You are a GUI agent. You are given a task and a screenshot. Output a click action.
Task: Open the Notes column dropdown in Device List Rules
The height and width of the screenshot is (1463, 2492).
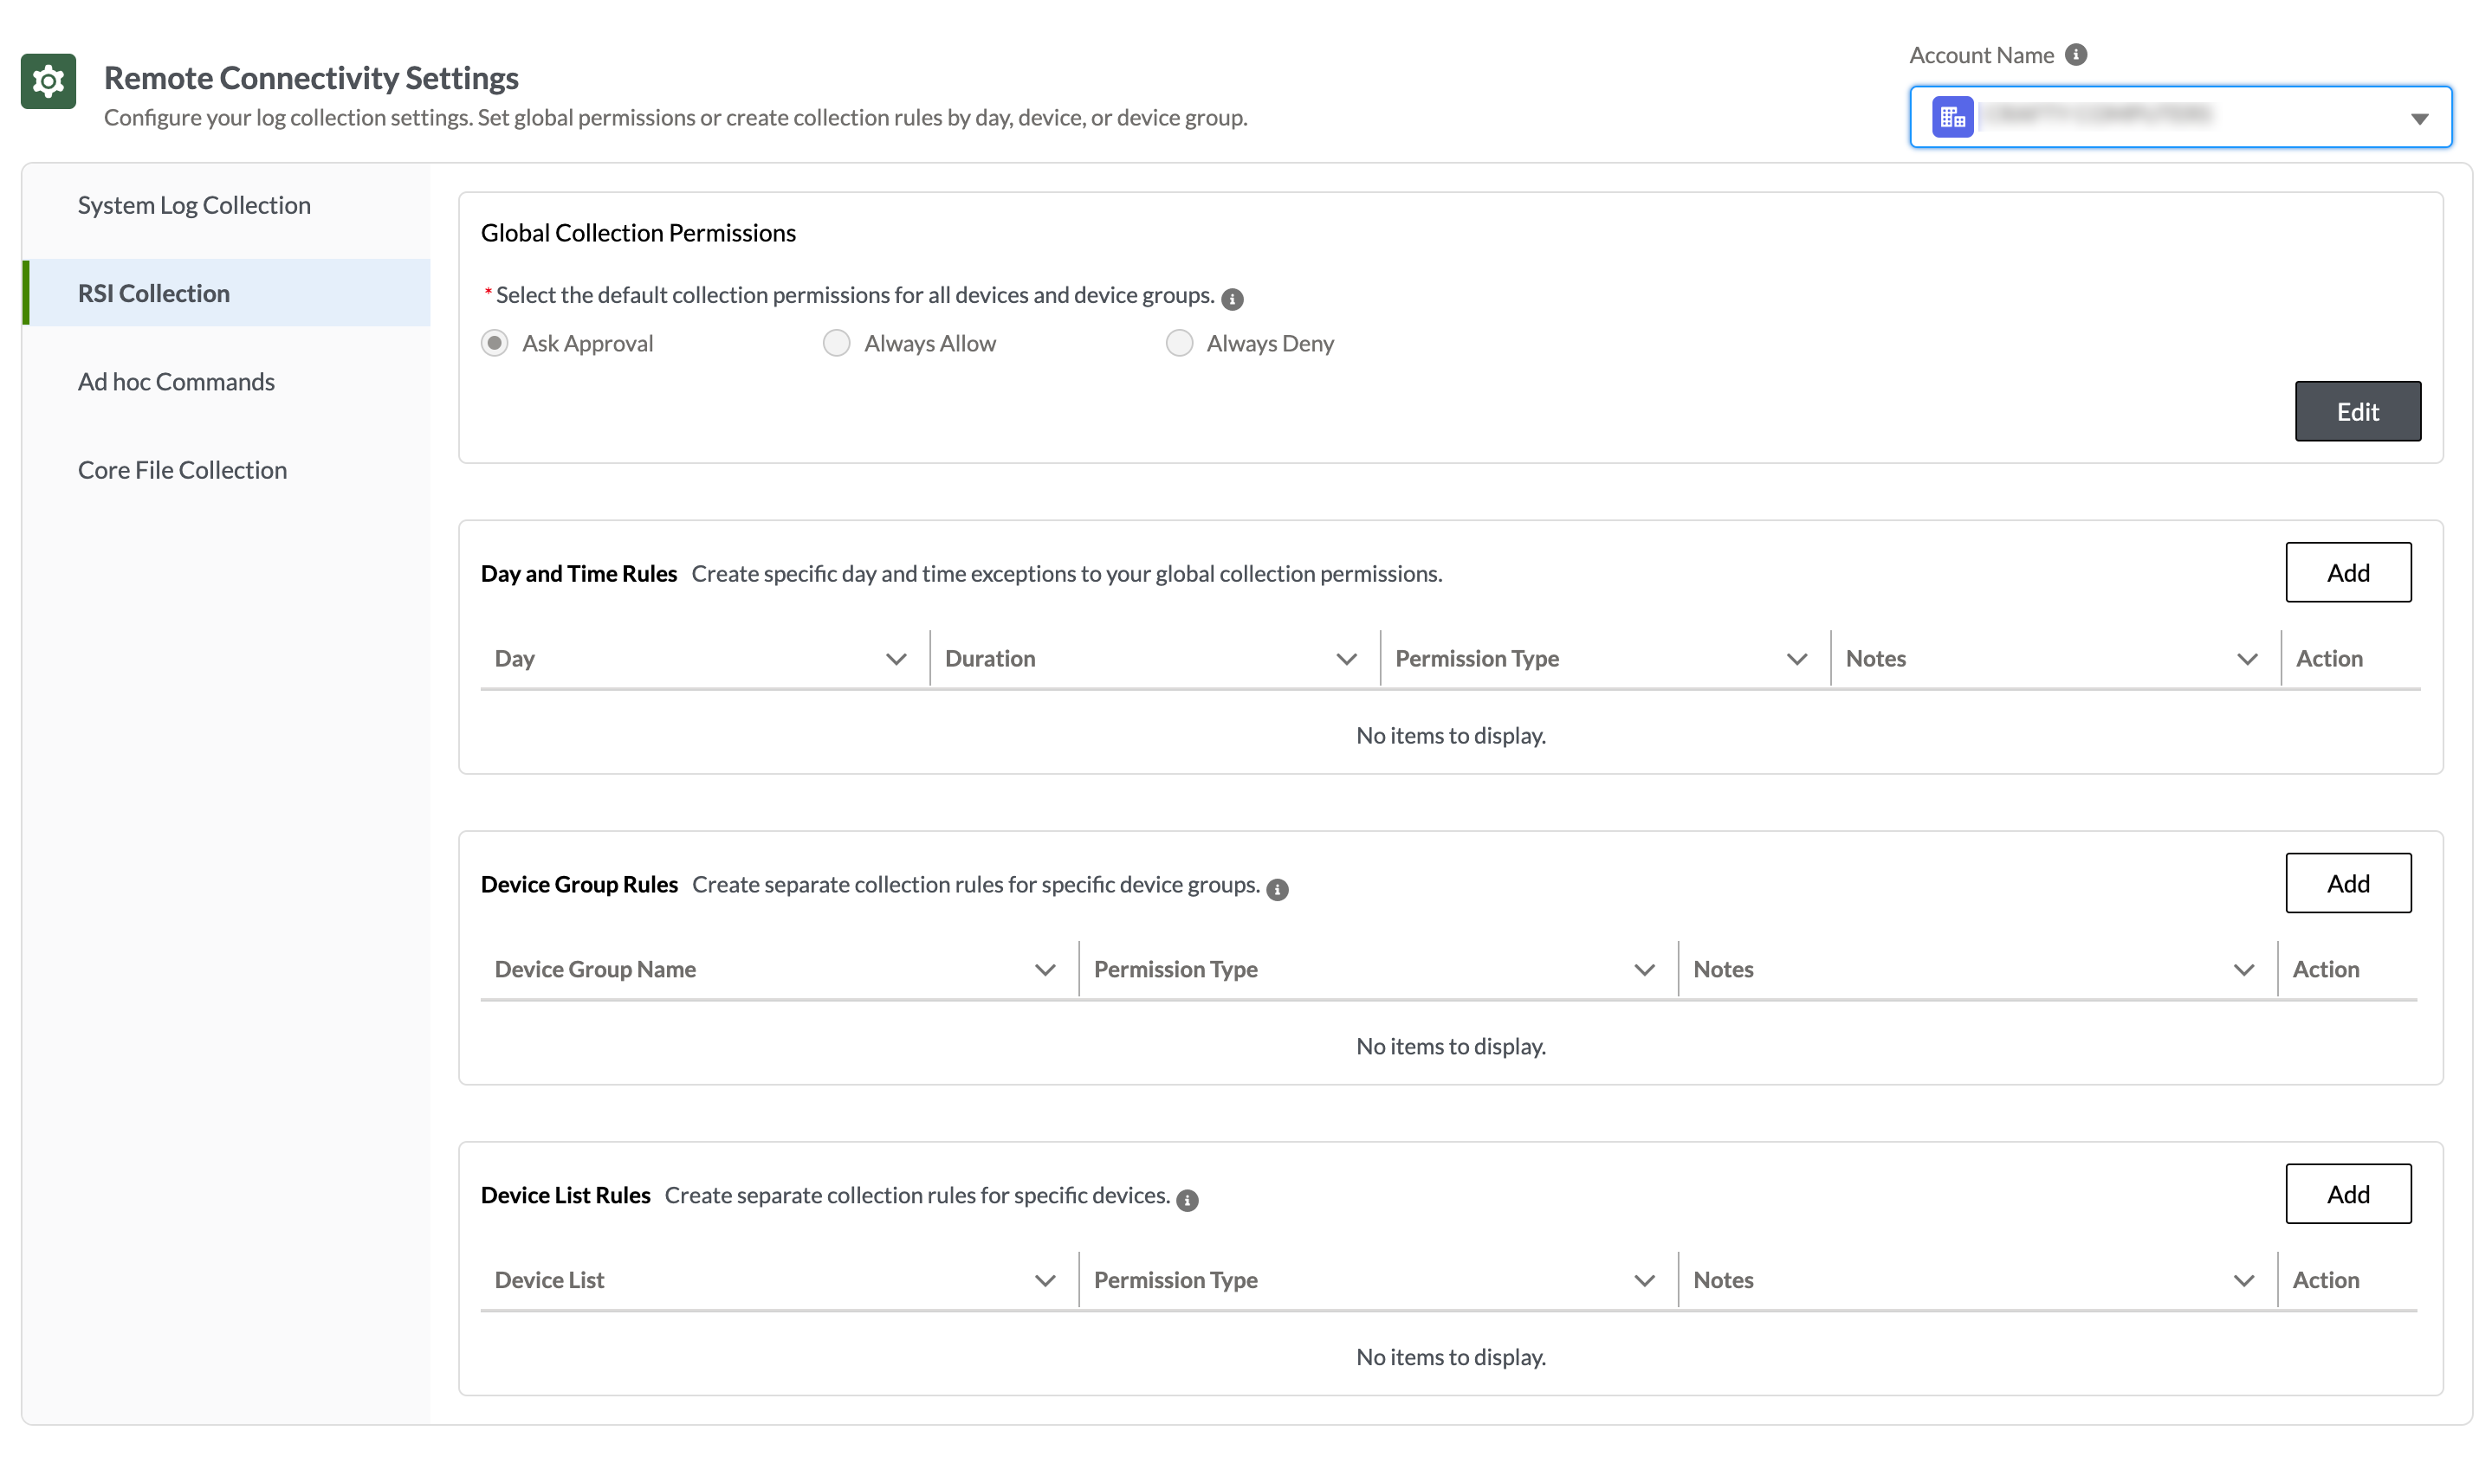pyautogui.click(x=2242, y=1279)
